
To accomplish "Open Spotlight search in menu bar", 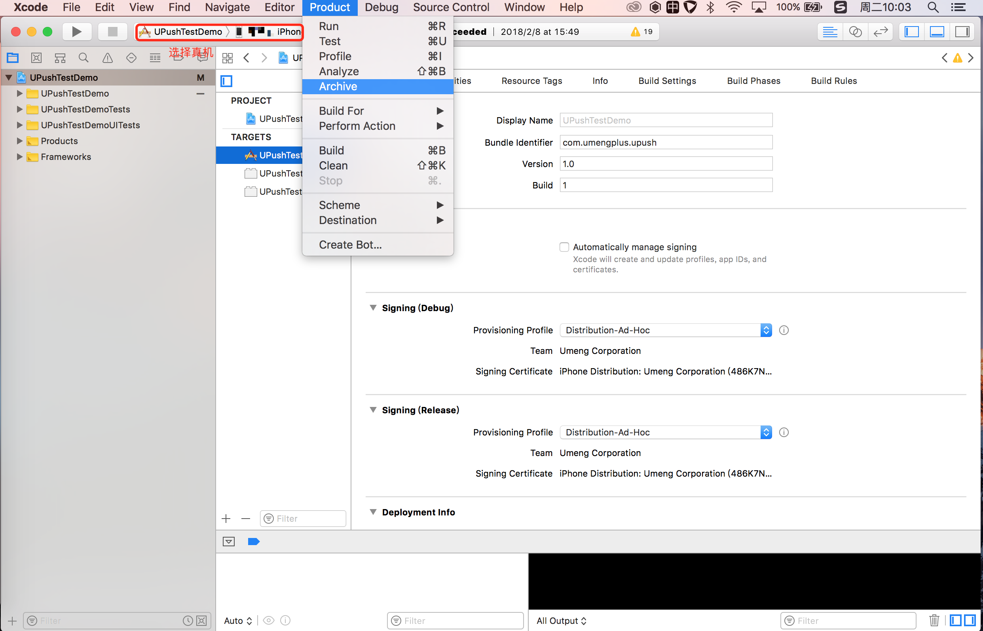I will 933,8.
